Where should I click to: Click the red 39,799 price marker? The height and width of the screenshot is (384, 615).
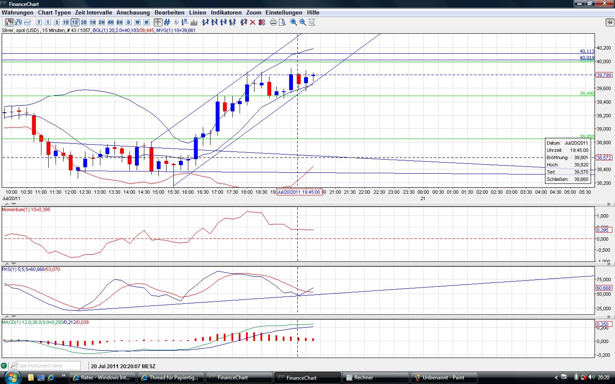click(604, 75)
